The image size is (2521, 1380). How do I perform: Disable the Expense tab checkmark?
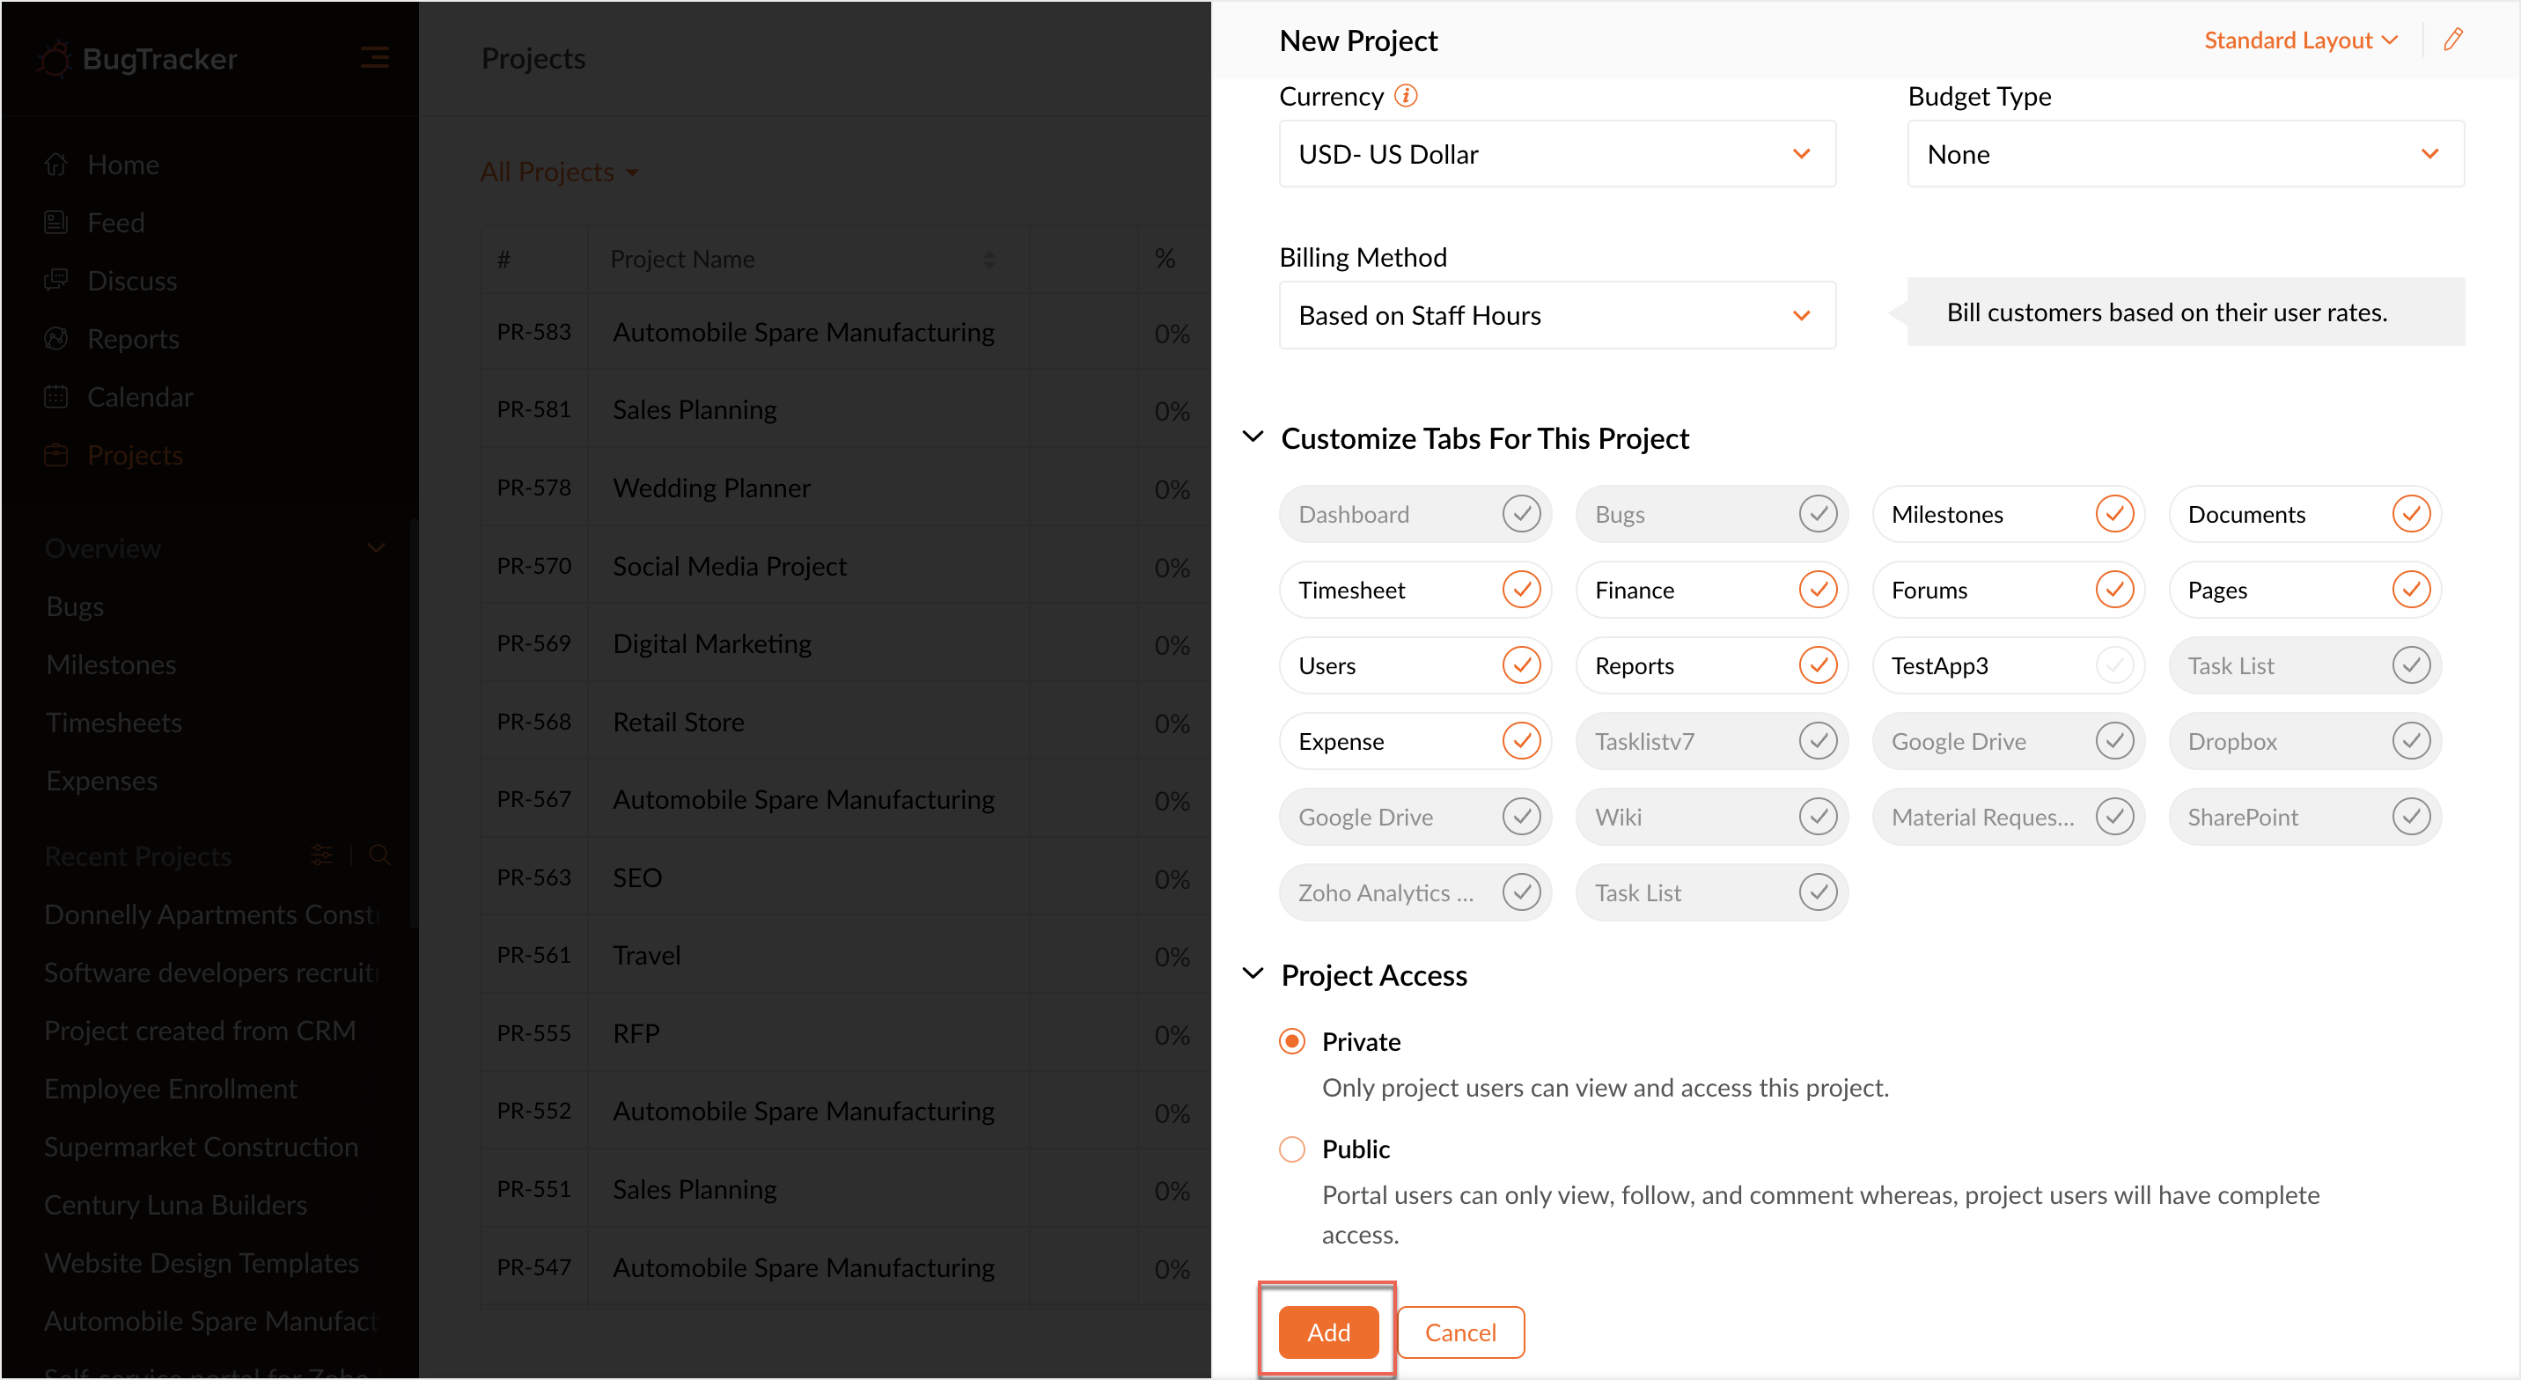(x=1521, y=741)
